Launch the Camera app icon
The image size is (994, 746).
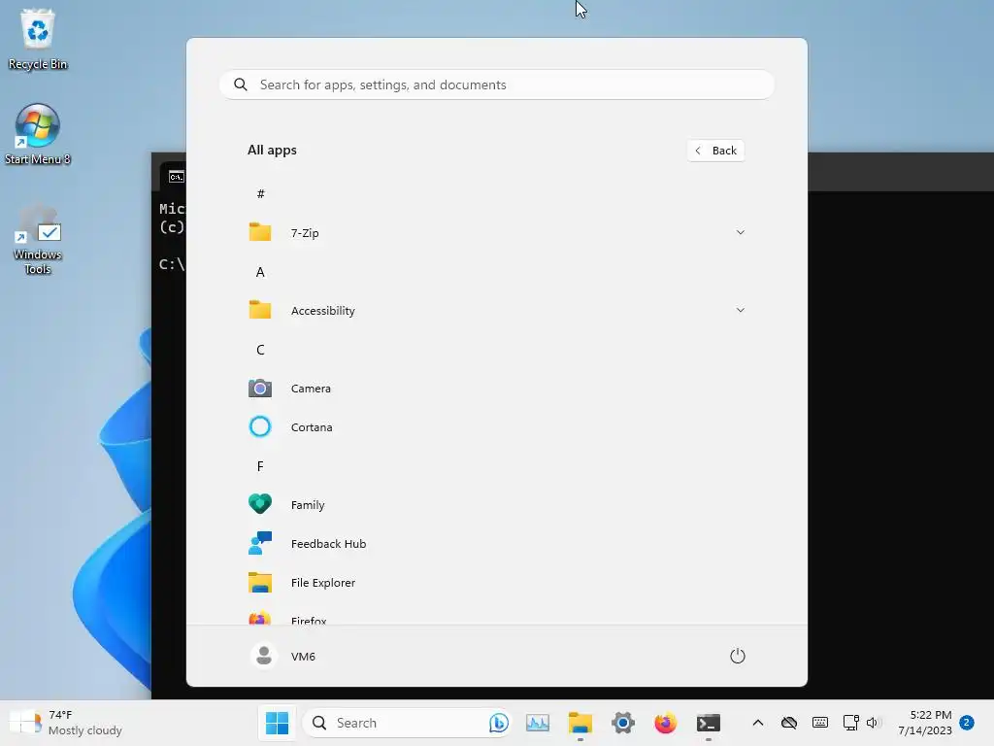tap(260, 388)
